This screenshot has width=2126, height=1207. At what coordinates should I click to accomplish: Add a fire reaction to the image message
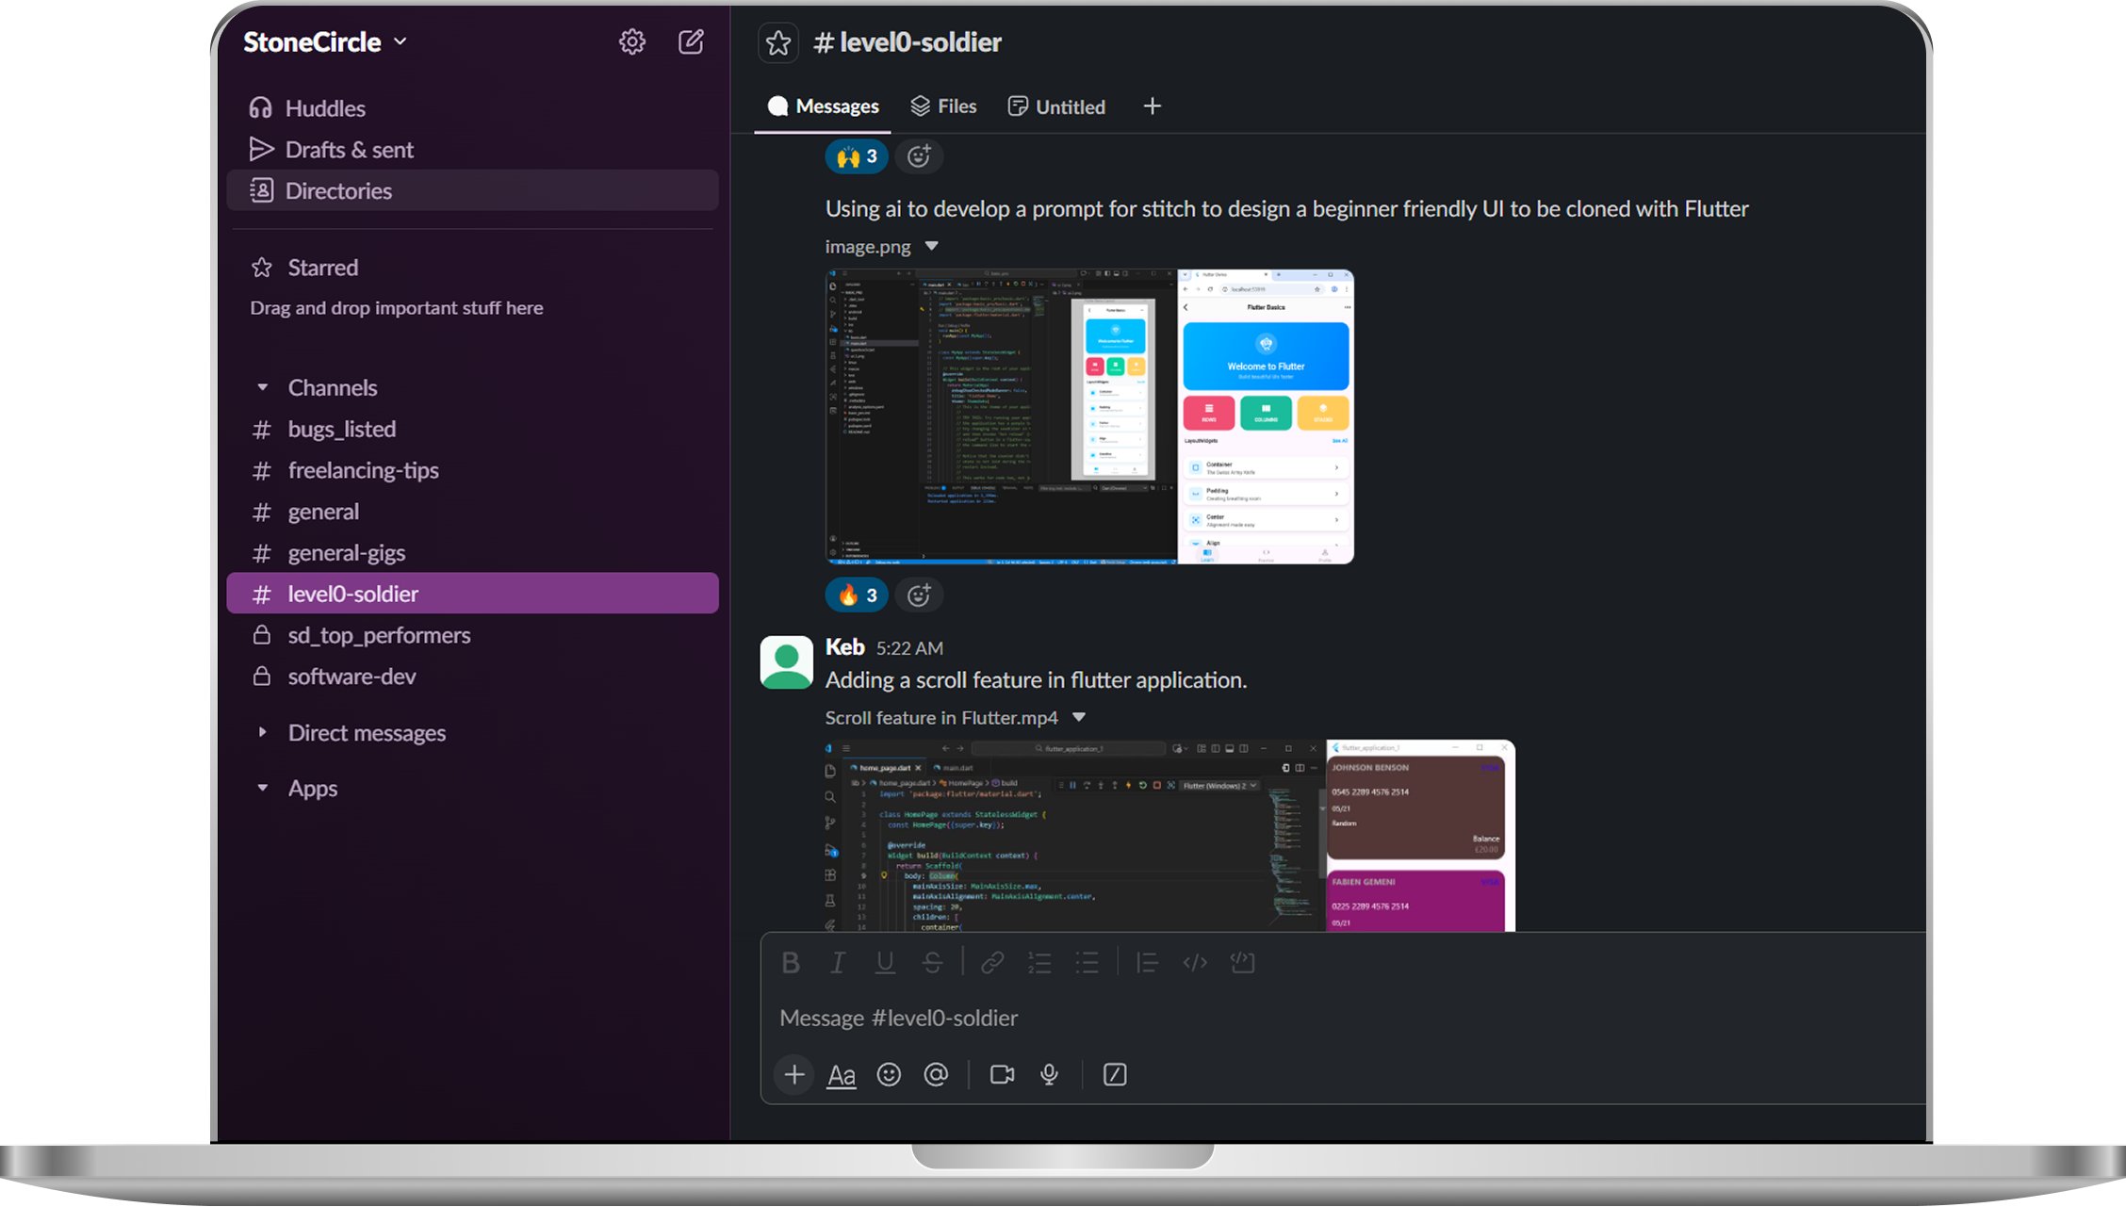tap(856, 595)
